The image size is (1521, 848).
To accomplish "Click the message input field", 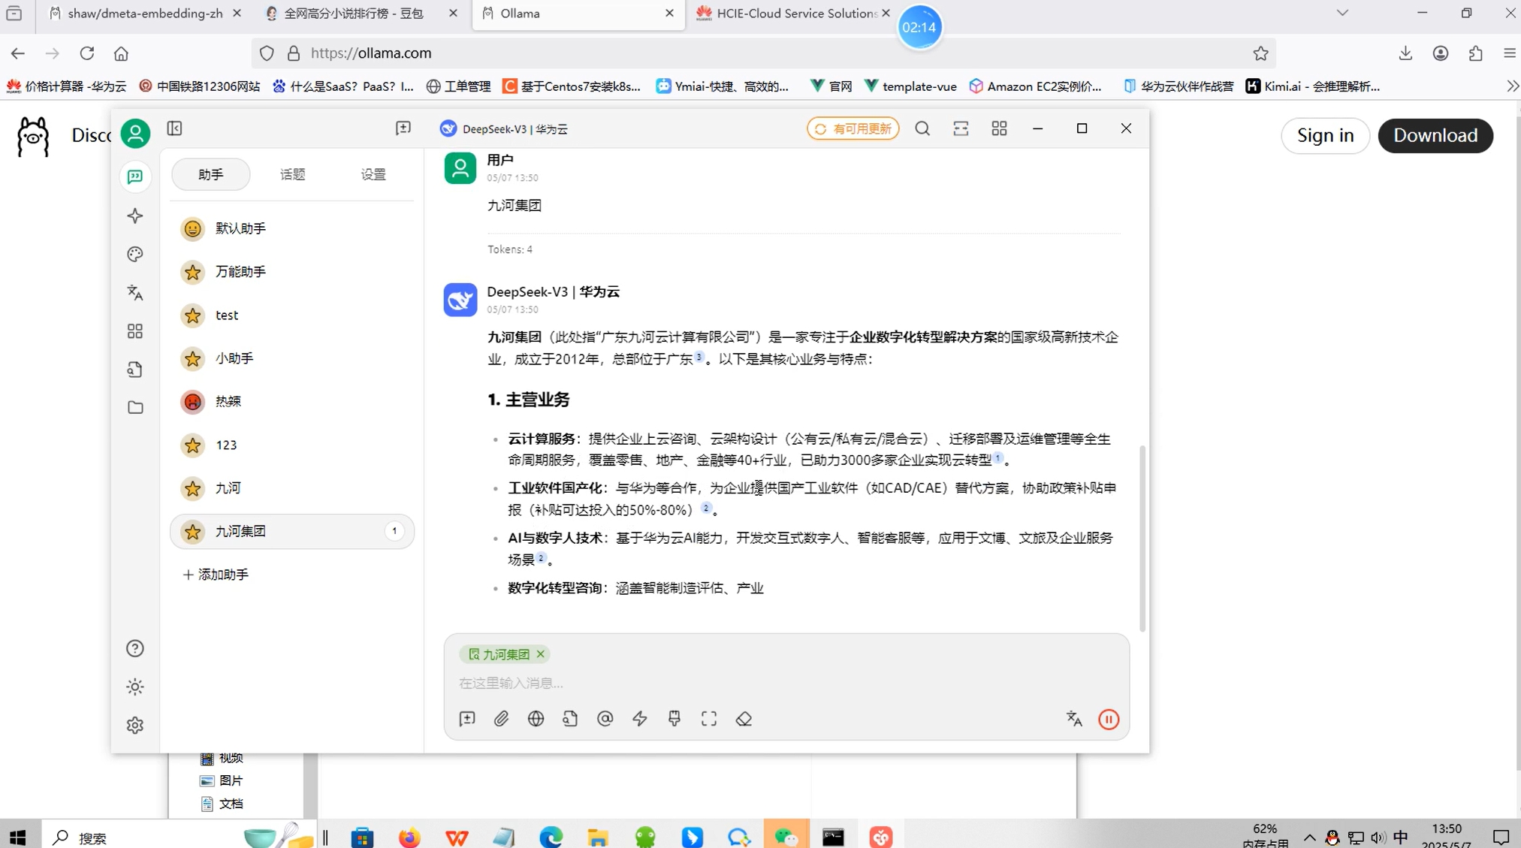I will coord(751,683).
